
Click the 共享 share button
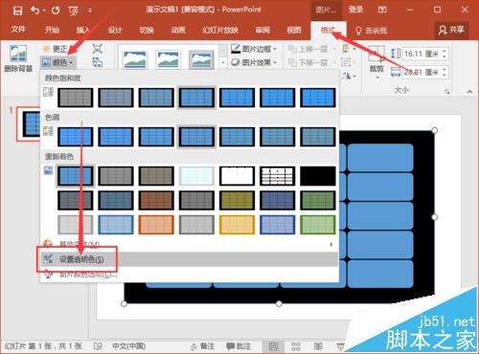coord(451,30)
